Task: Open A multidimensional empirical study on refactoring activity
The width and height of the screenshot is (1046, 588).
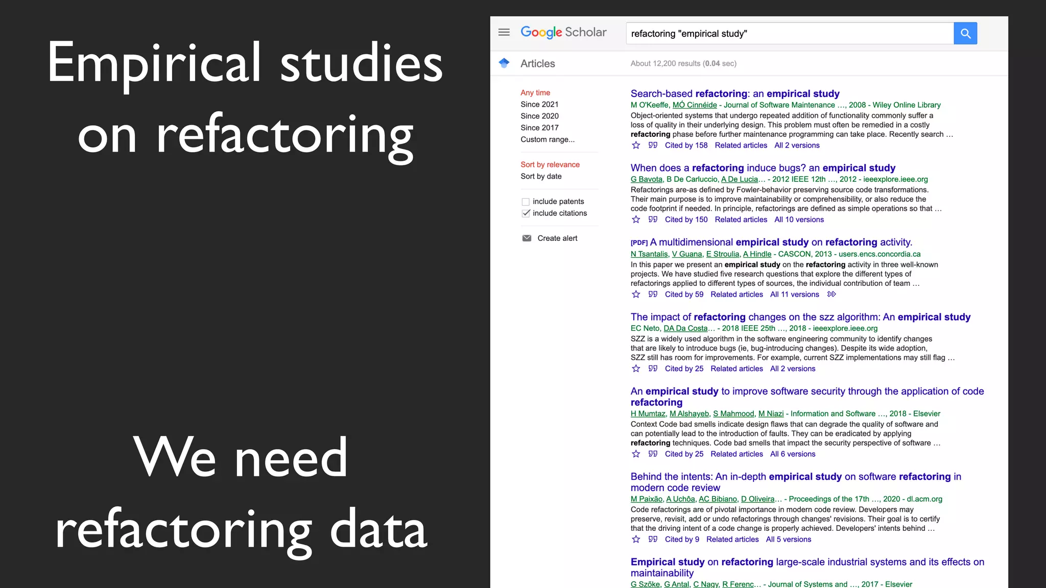Action: pos(781,242)
